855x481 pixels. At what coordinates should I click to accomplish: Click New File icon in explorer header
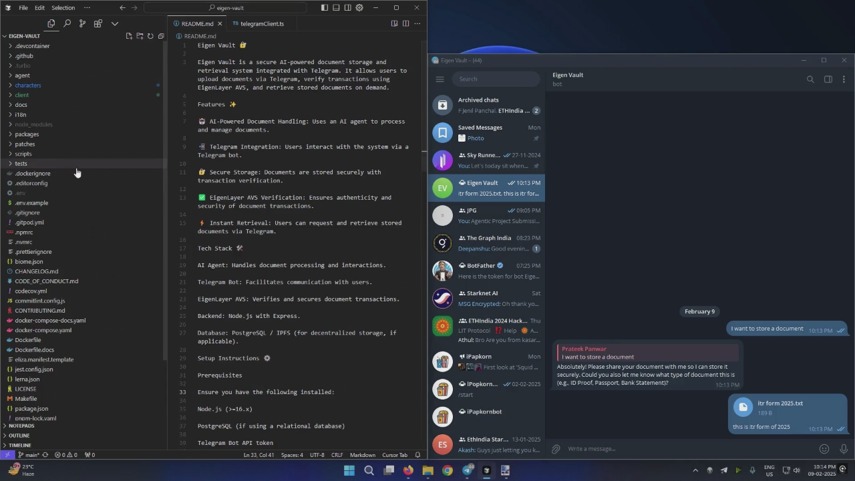pos(129,36)
